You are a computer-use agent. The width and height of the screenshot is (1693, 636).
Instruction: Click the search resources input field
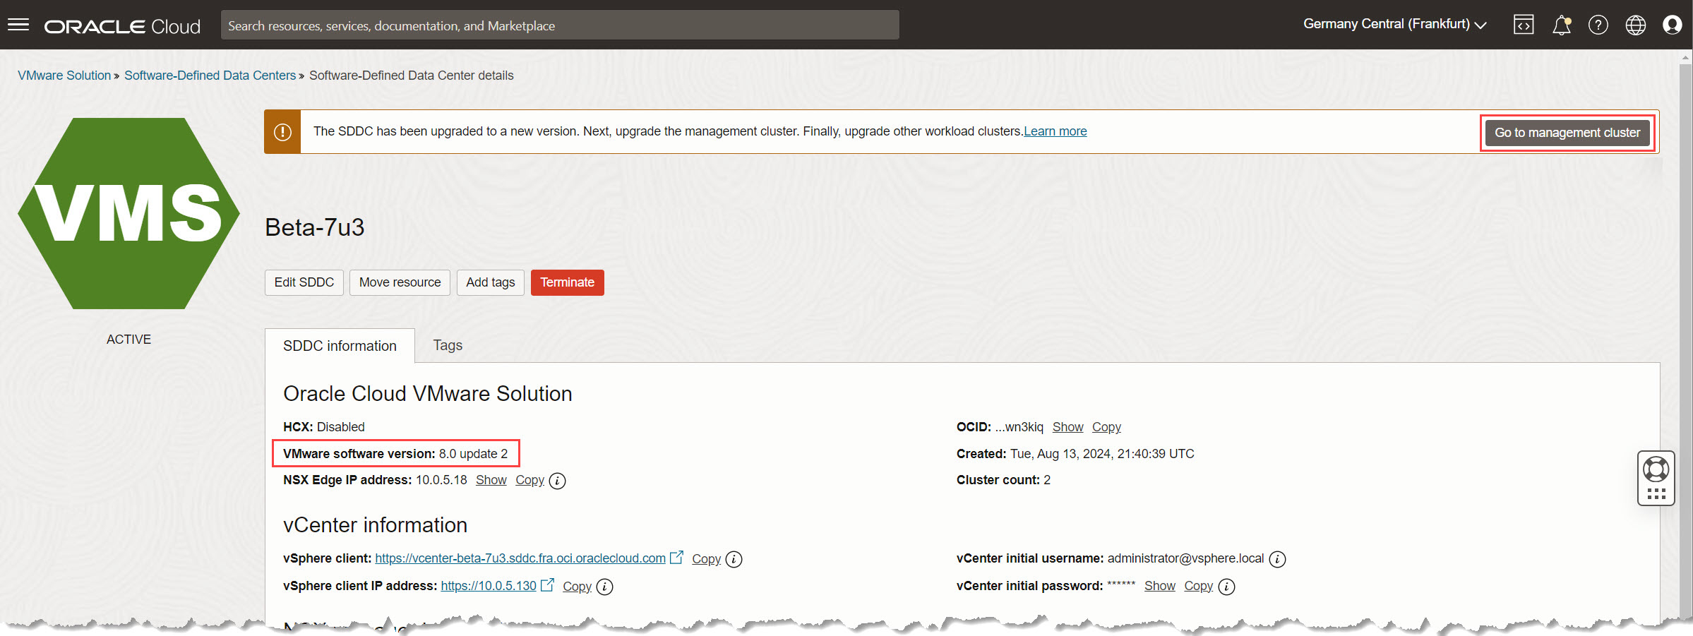tap(560, 25)
